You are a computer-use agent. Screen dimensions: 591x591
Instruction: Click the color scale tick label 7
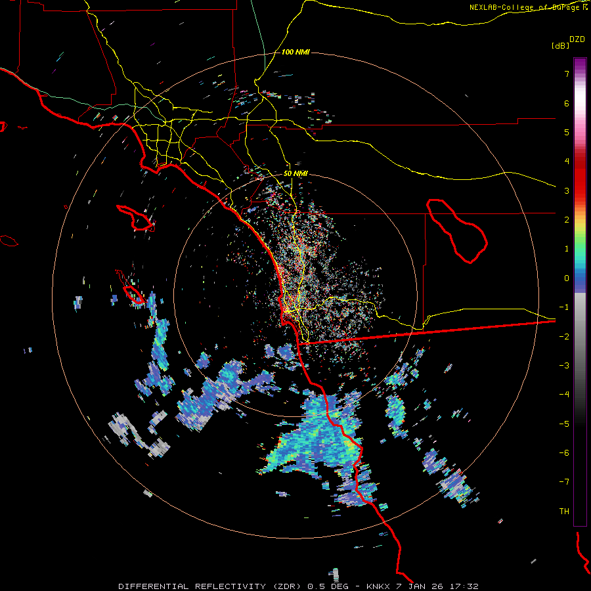point(567,74)
